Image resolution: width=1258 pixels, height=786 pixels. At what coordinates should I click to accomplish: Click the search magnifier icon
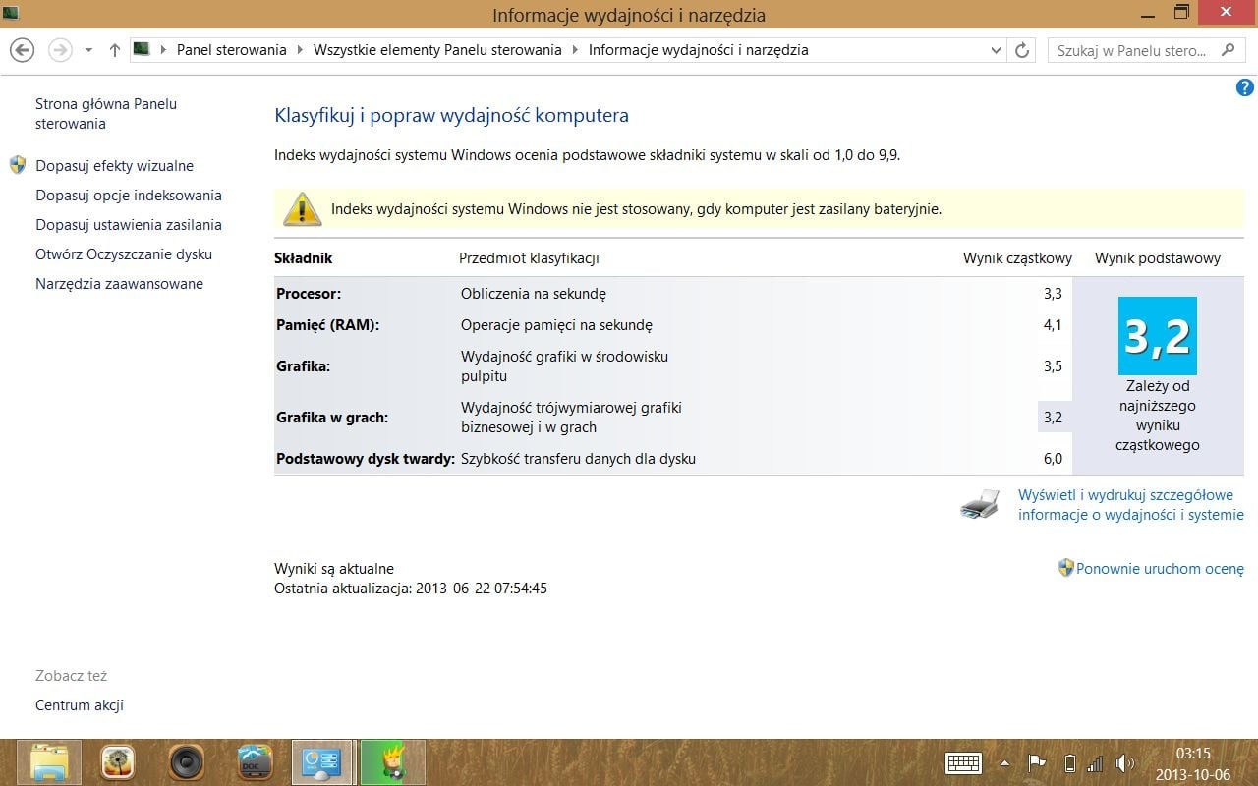1228,50
